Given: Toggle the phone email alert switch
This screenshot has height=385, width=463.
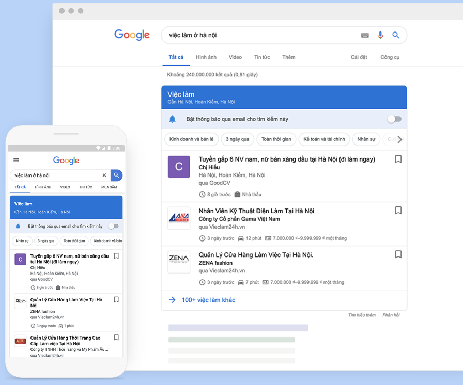Looking at the screenshot, I should [x=113, y=226].
